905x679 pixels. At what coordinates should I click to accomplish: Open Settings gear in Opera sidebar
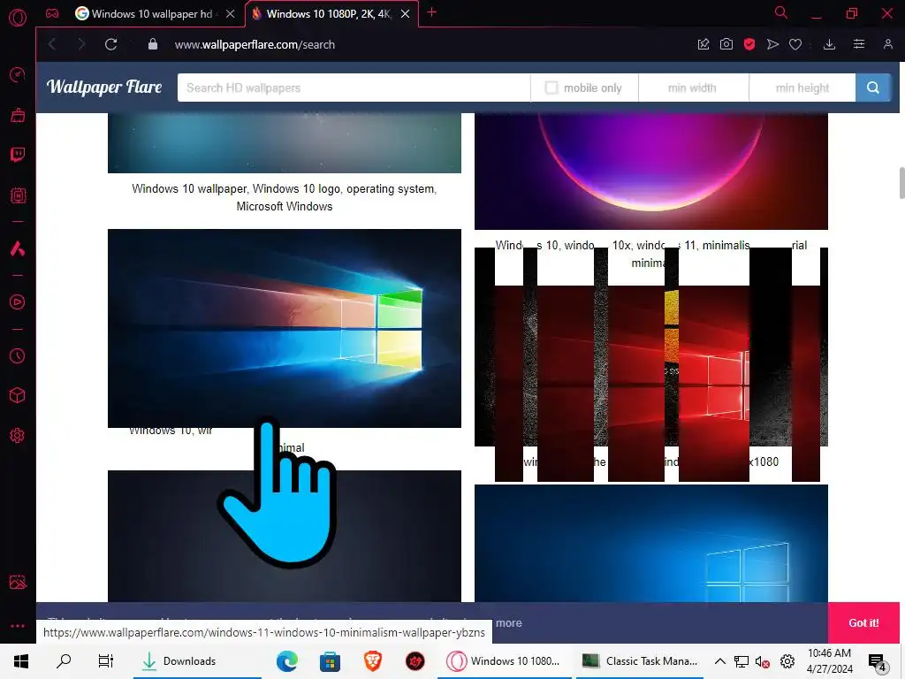pyautogui.click(x=18, y=435)
